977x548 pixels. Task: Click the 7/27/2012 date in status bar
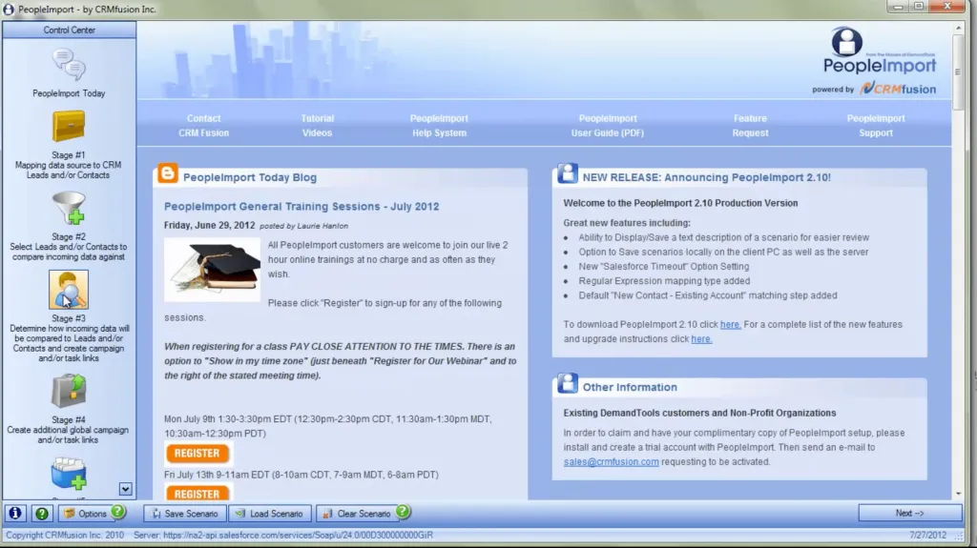click(x=927, y=535)
